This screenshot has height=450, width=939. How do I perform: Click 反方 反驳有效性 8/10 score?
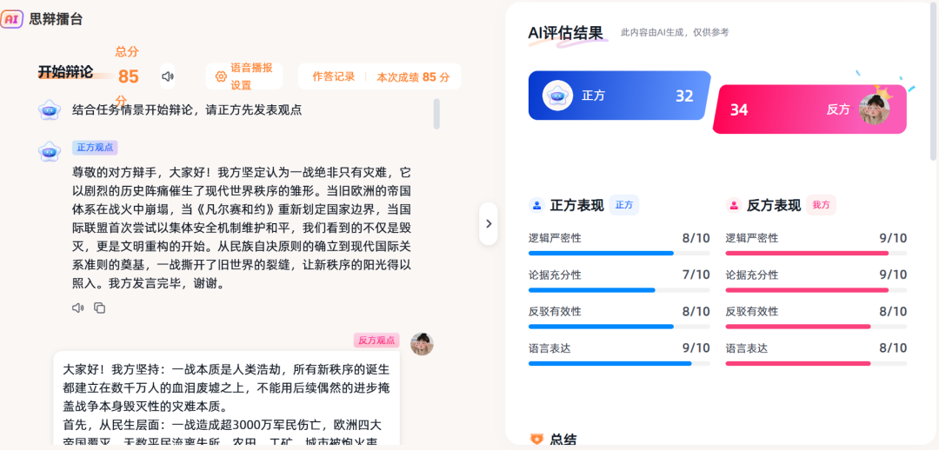click(x=893, y=311)
